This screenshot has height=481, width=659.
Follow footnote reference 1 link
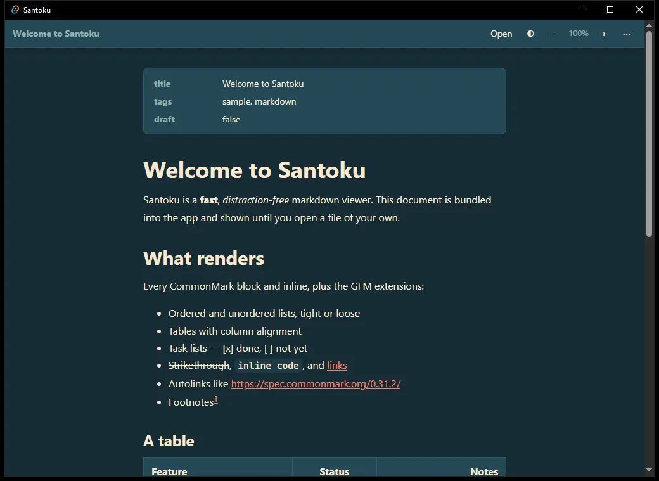click(x=216, y=399)
